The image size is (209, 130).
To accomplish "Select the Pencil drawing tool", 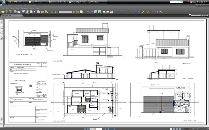I will click(143, 12).
